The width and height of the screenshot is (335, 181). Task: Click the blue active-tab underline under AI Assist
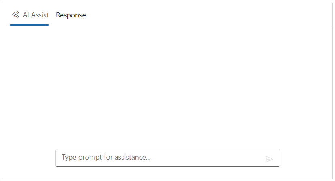29,25
